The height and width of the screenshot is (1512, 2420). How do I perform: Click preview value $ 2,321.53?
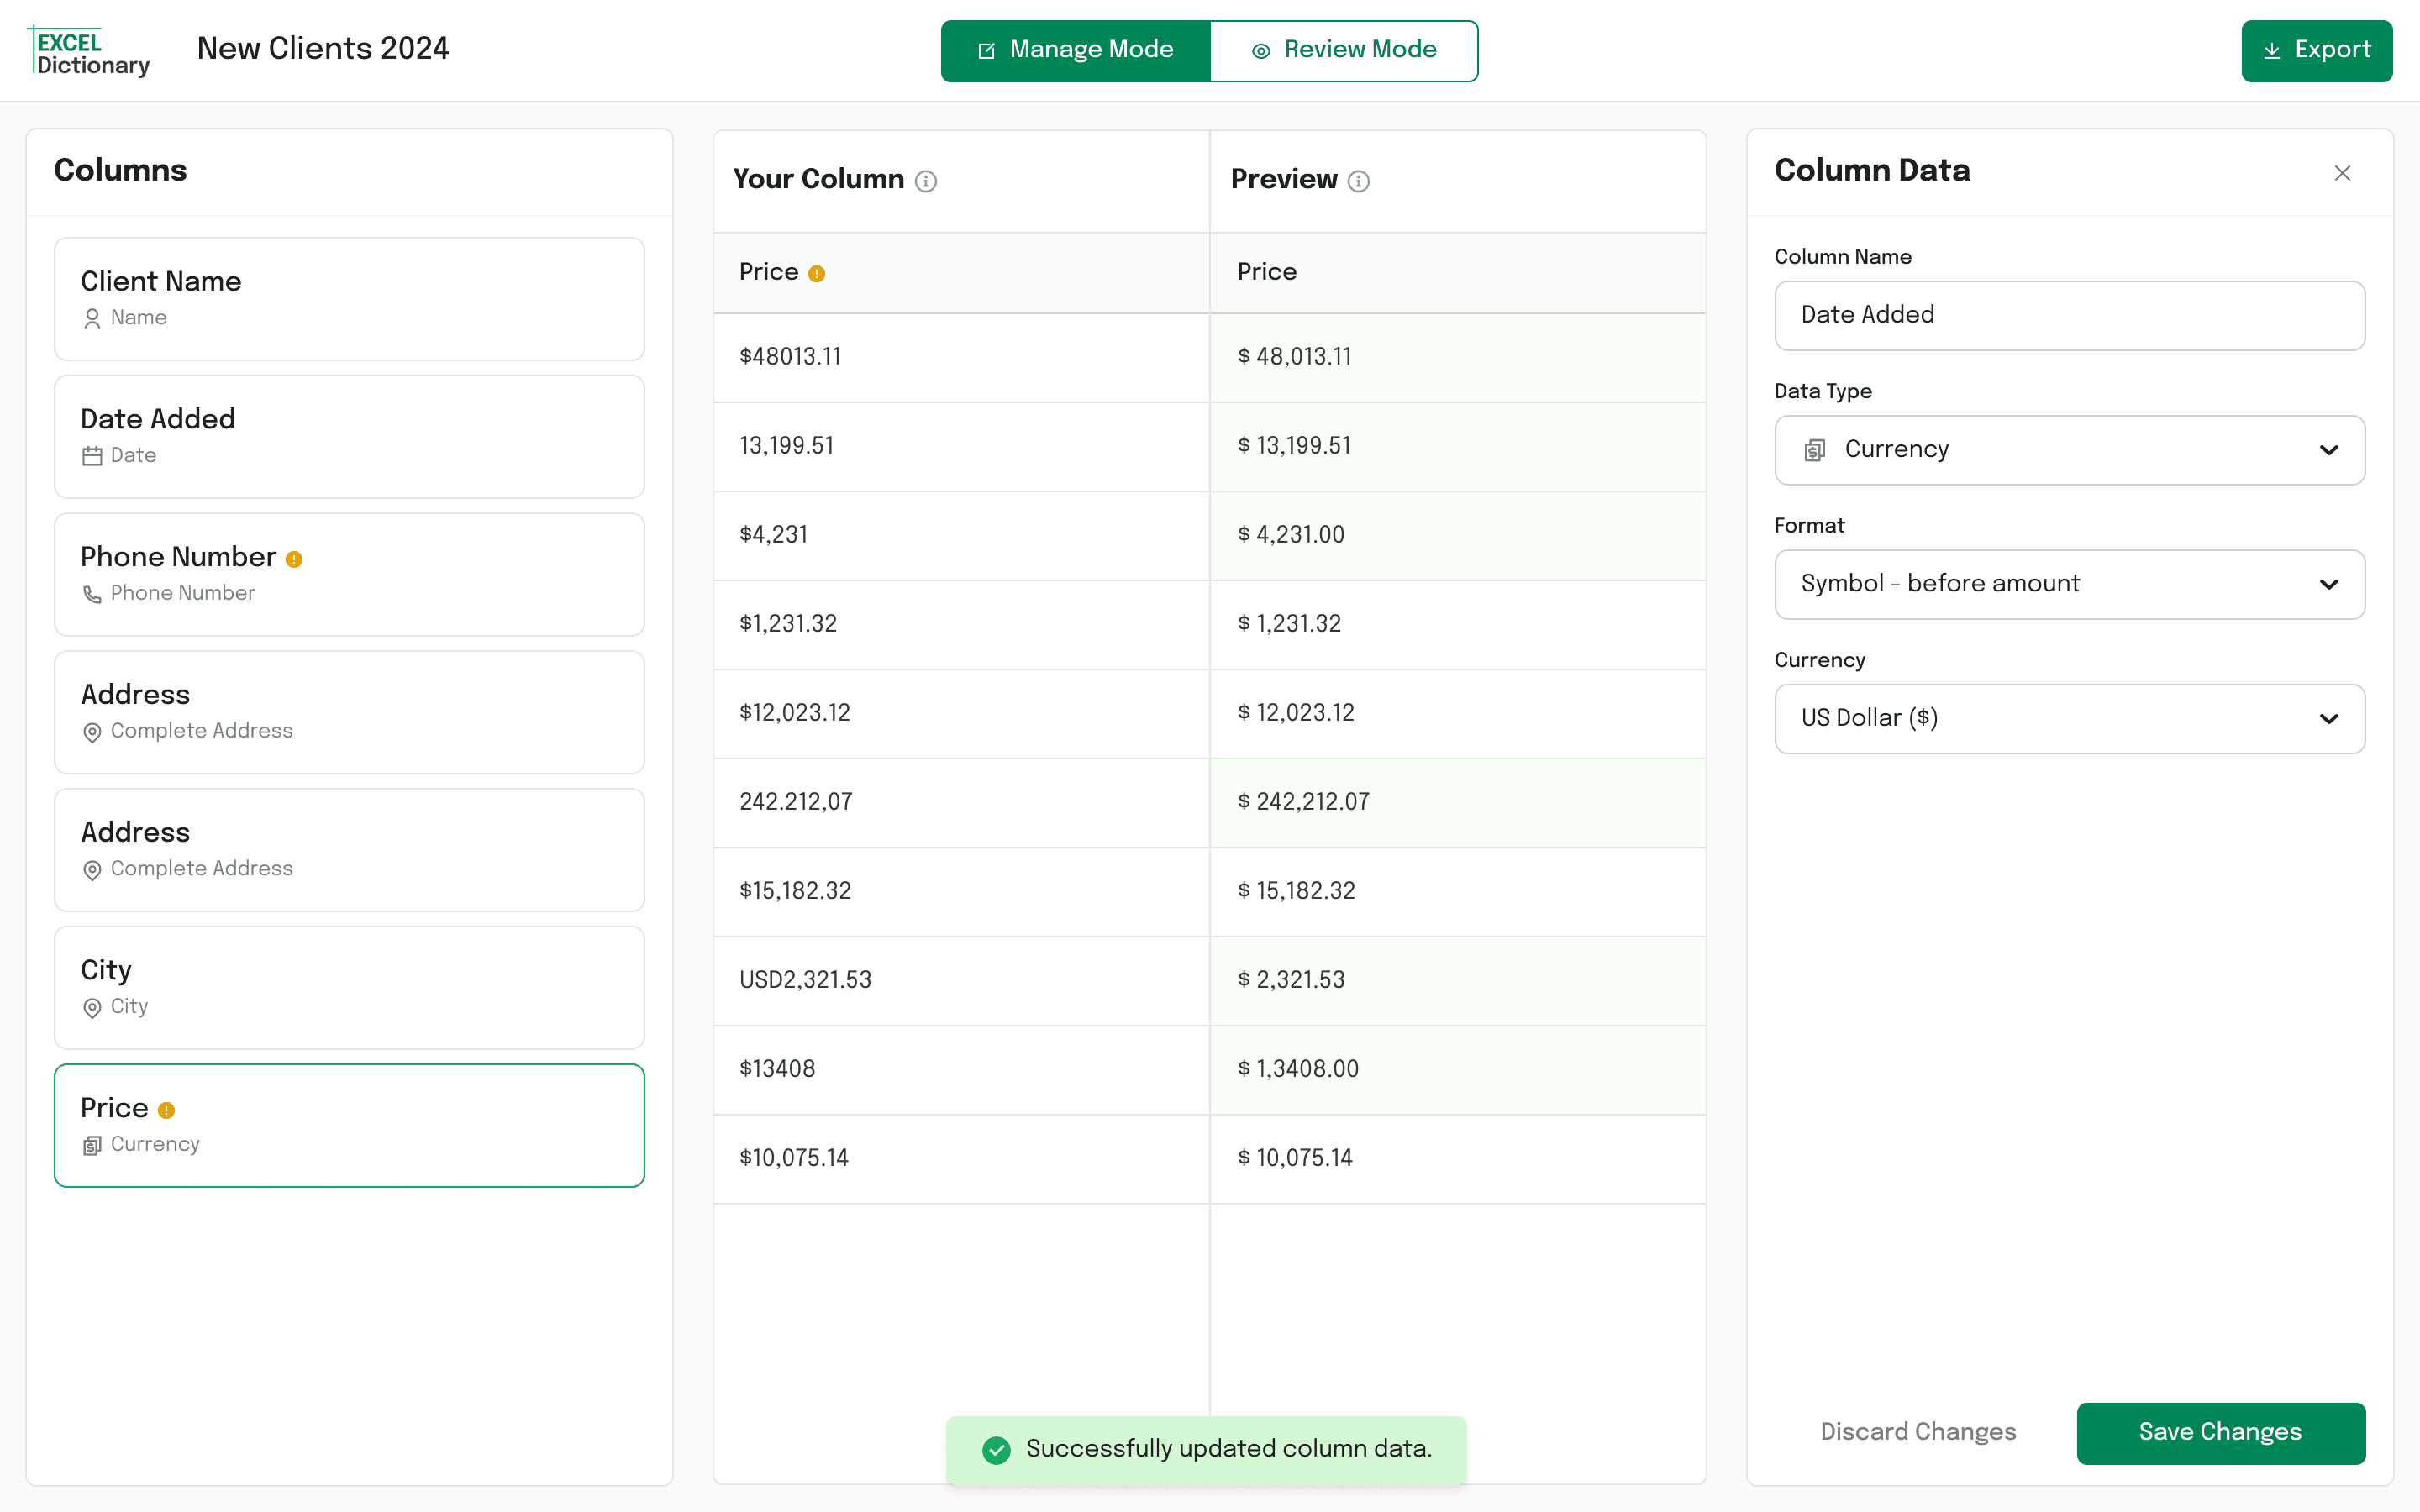click(x=1291, y=980)
